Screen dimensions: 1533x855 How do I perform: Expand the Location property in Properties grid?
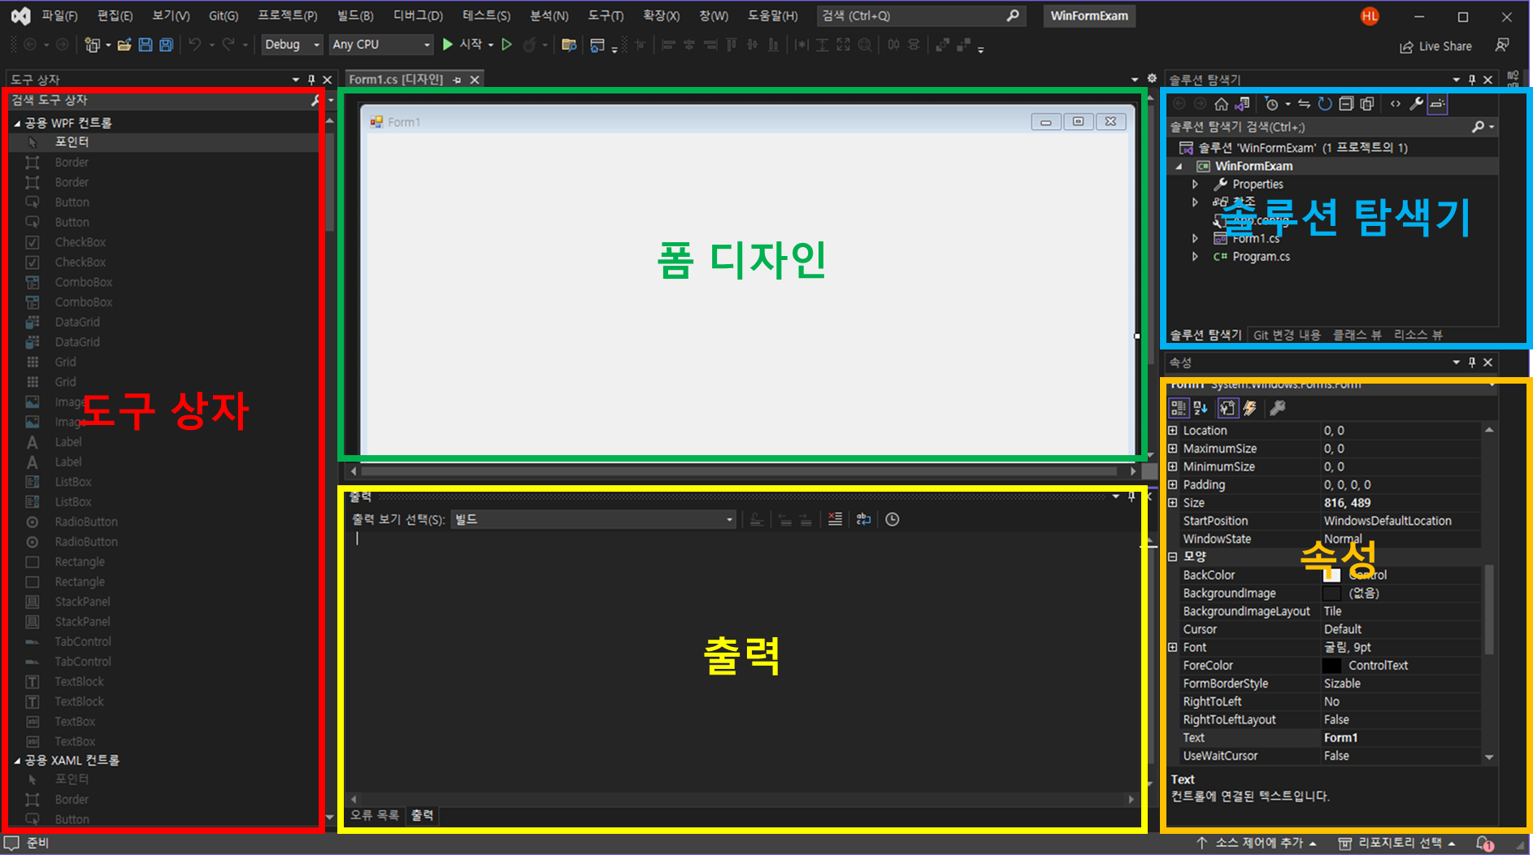[x=1173, y=431]
